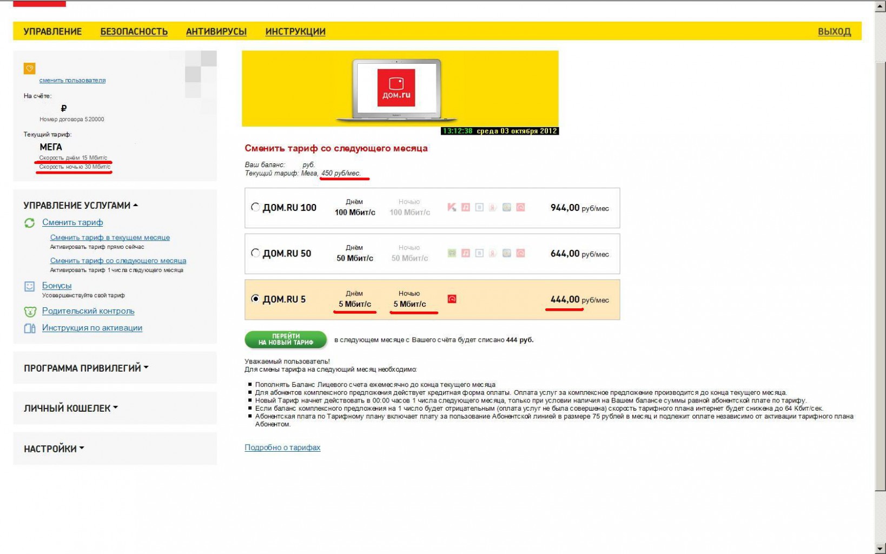Click the green refresh icon beside Сменить тариф
This screenshot has height=554, width=886.
[30, 223]
